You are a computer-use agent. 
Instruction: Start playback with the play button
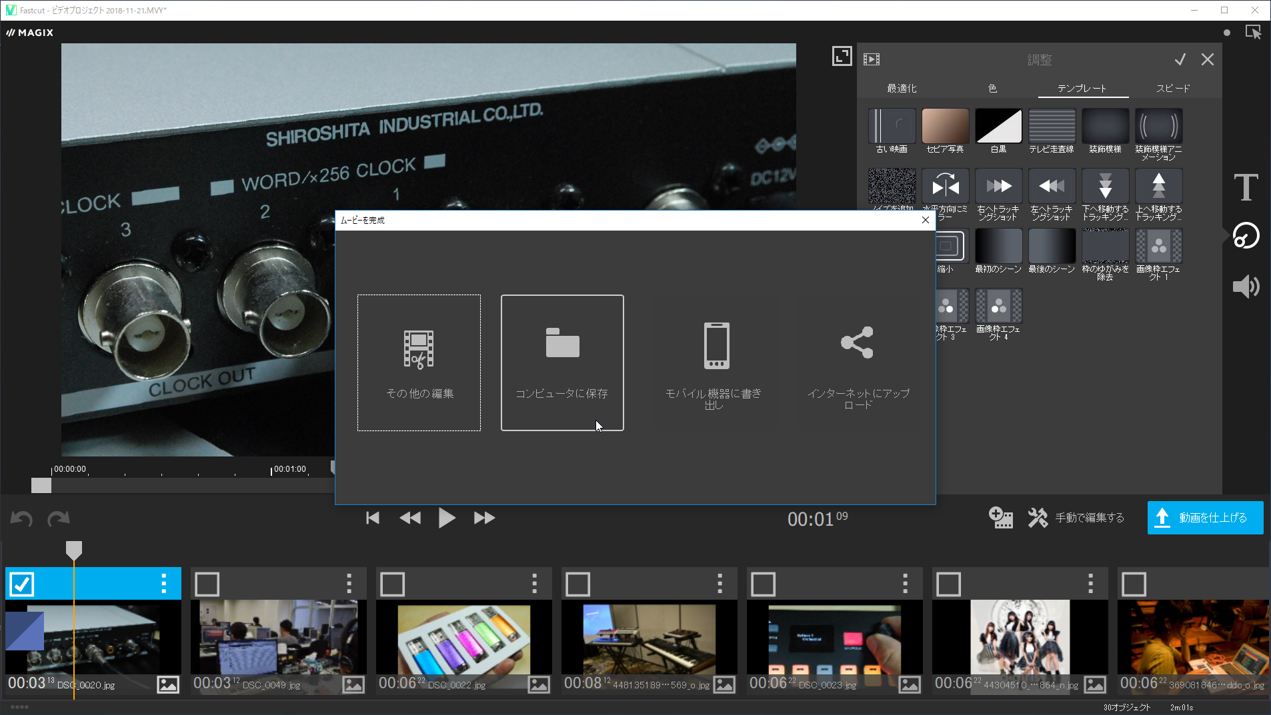pyautogui.click(x=447, y=518)
